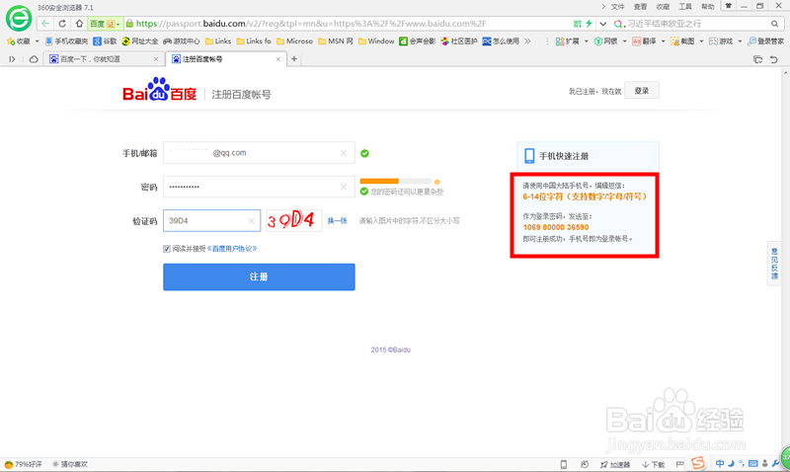Viewport: 790px width, 472px height.
Task: Clear the email field with X
Action: [x=344, y=153]
